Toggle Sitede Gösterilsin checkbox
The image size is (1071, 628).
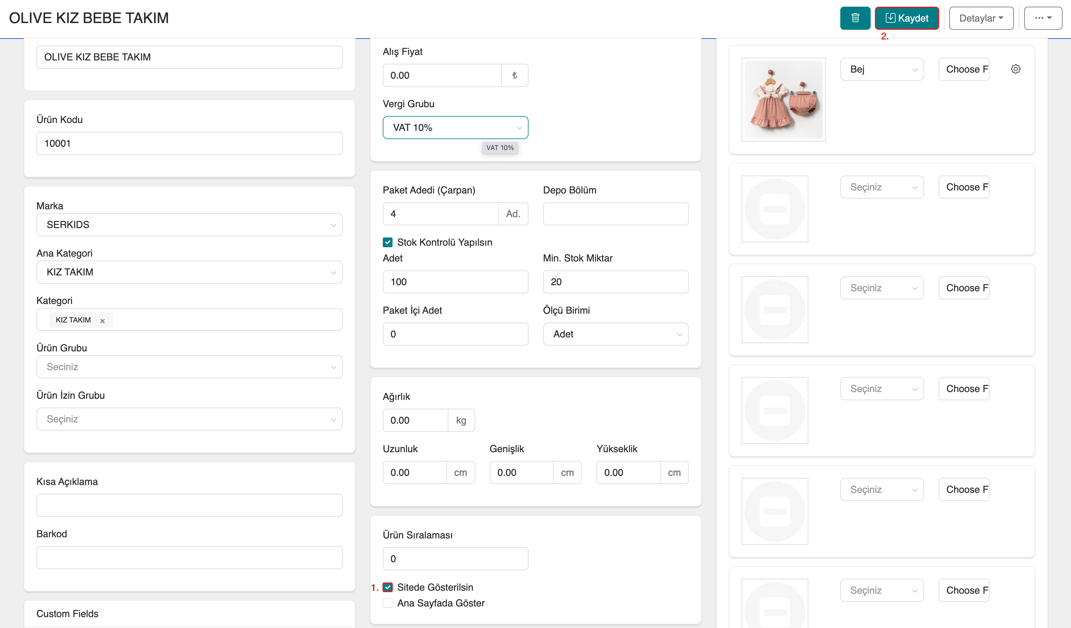pyautogui.click(x=388, y=587)
